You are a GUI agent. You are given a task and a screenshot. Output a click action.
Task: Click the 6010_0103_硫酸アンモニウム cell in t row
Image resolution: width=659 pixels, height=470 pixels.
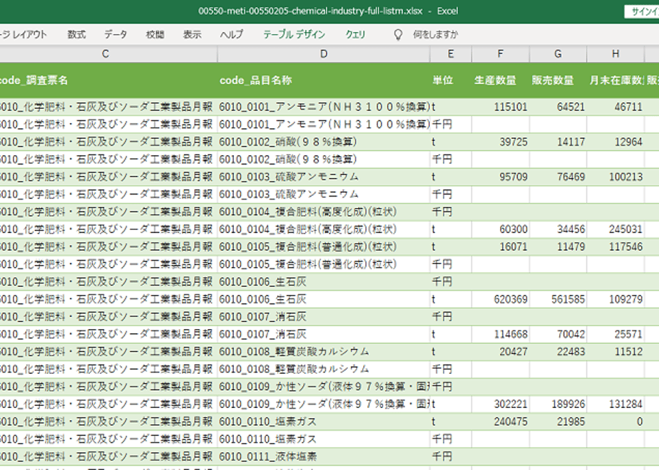point(324,177)
